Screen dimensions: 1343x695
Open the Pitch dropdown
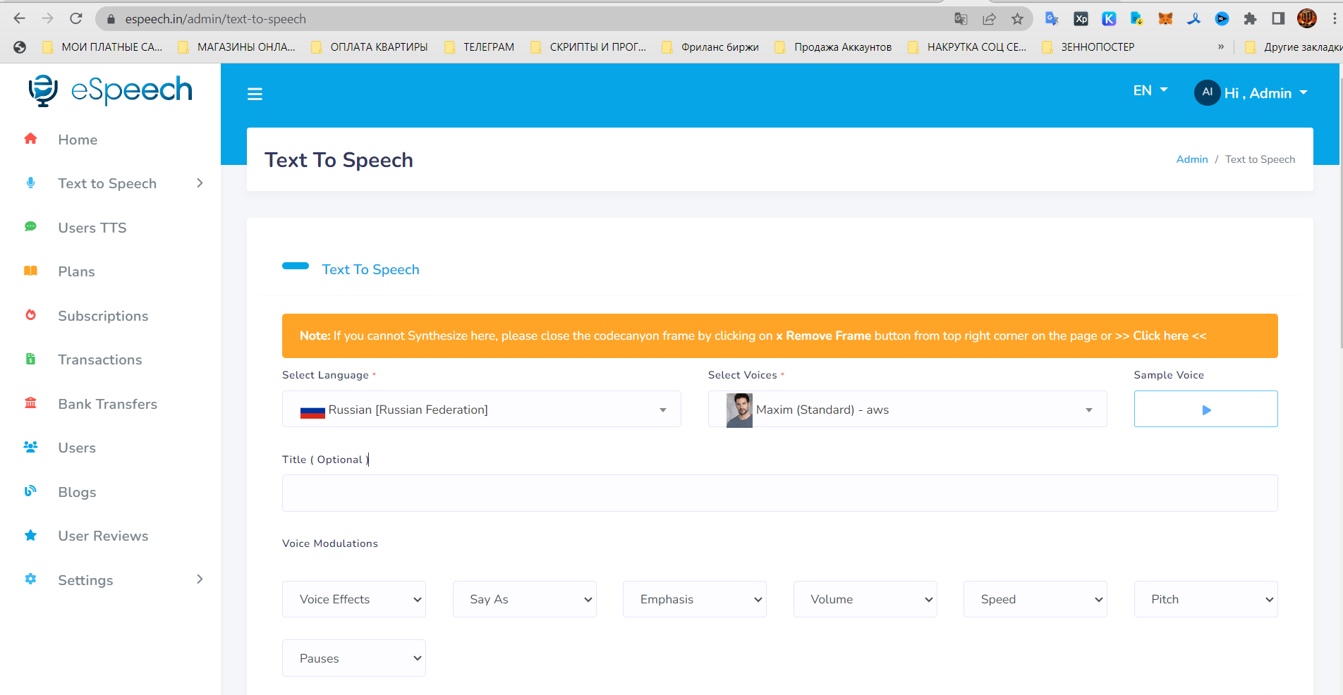click(x=1205, y=599)
